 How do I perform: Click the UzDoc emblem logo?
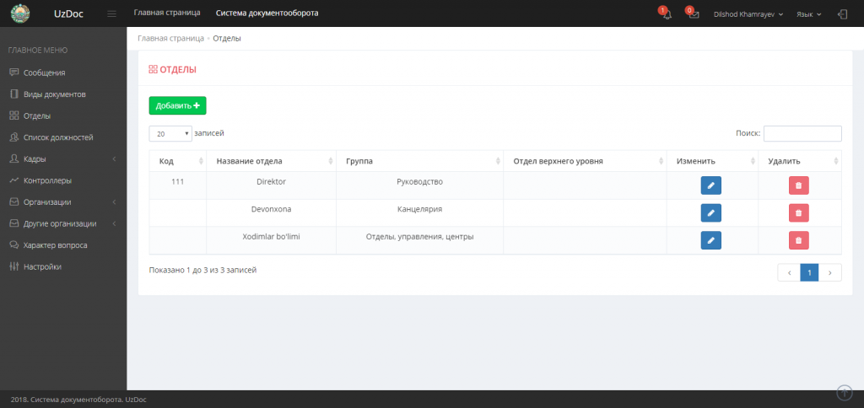[x=20, y=13]
